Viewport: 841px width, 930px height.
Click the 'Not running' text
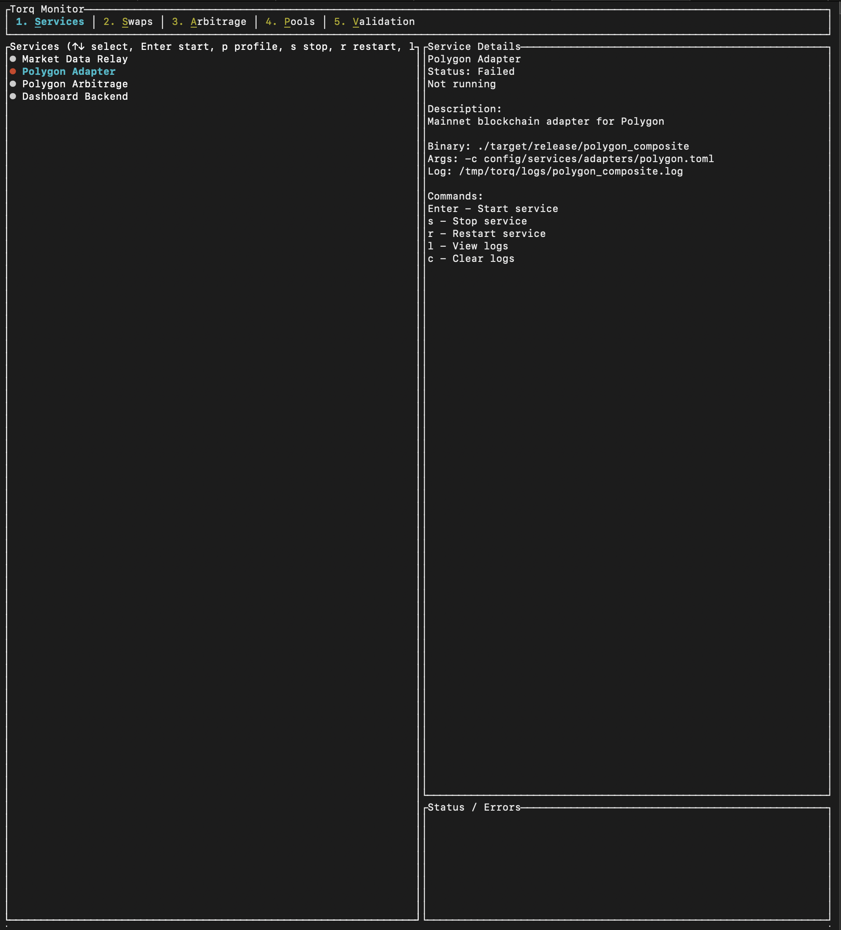click(461, 84)
